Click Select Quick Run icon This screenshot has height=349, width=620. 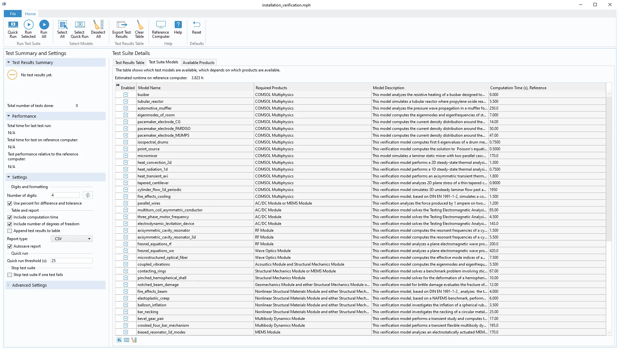click(x=79, y=25)
